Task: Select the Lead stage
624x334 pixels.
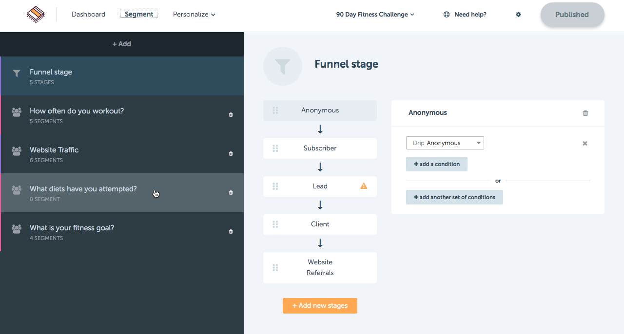Action: coord(320,186)
